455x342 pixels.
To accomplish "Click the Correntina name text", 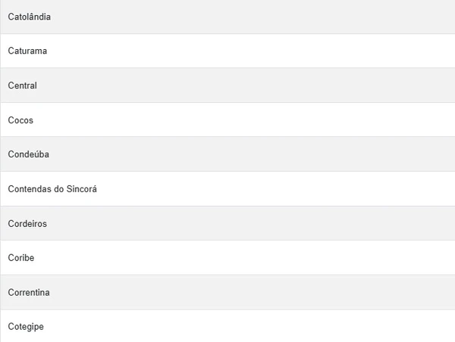I will coord(29,293).
